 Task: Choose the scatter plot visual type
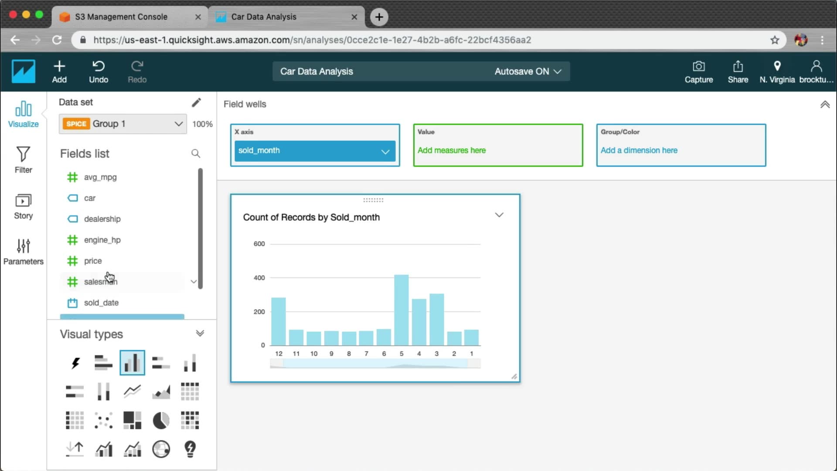(103, 420)
